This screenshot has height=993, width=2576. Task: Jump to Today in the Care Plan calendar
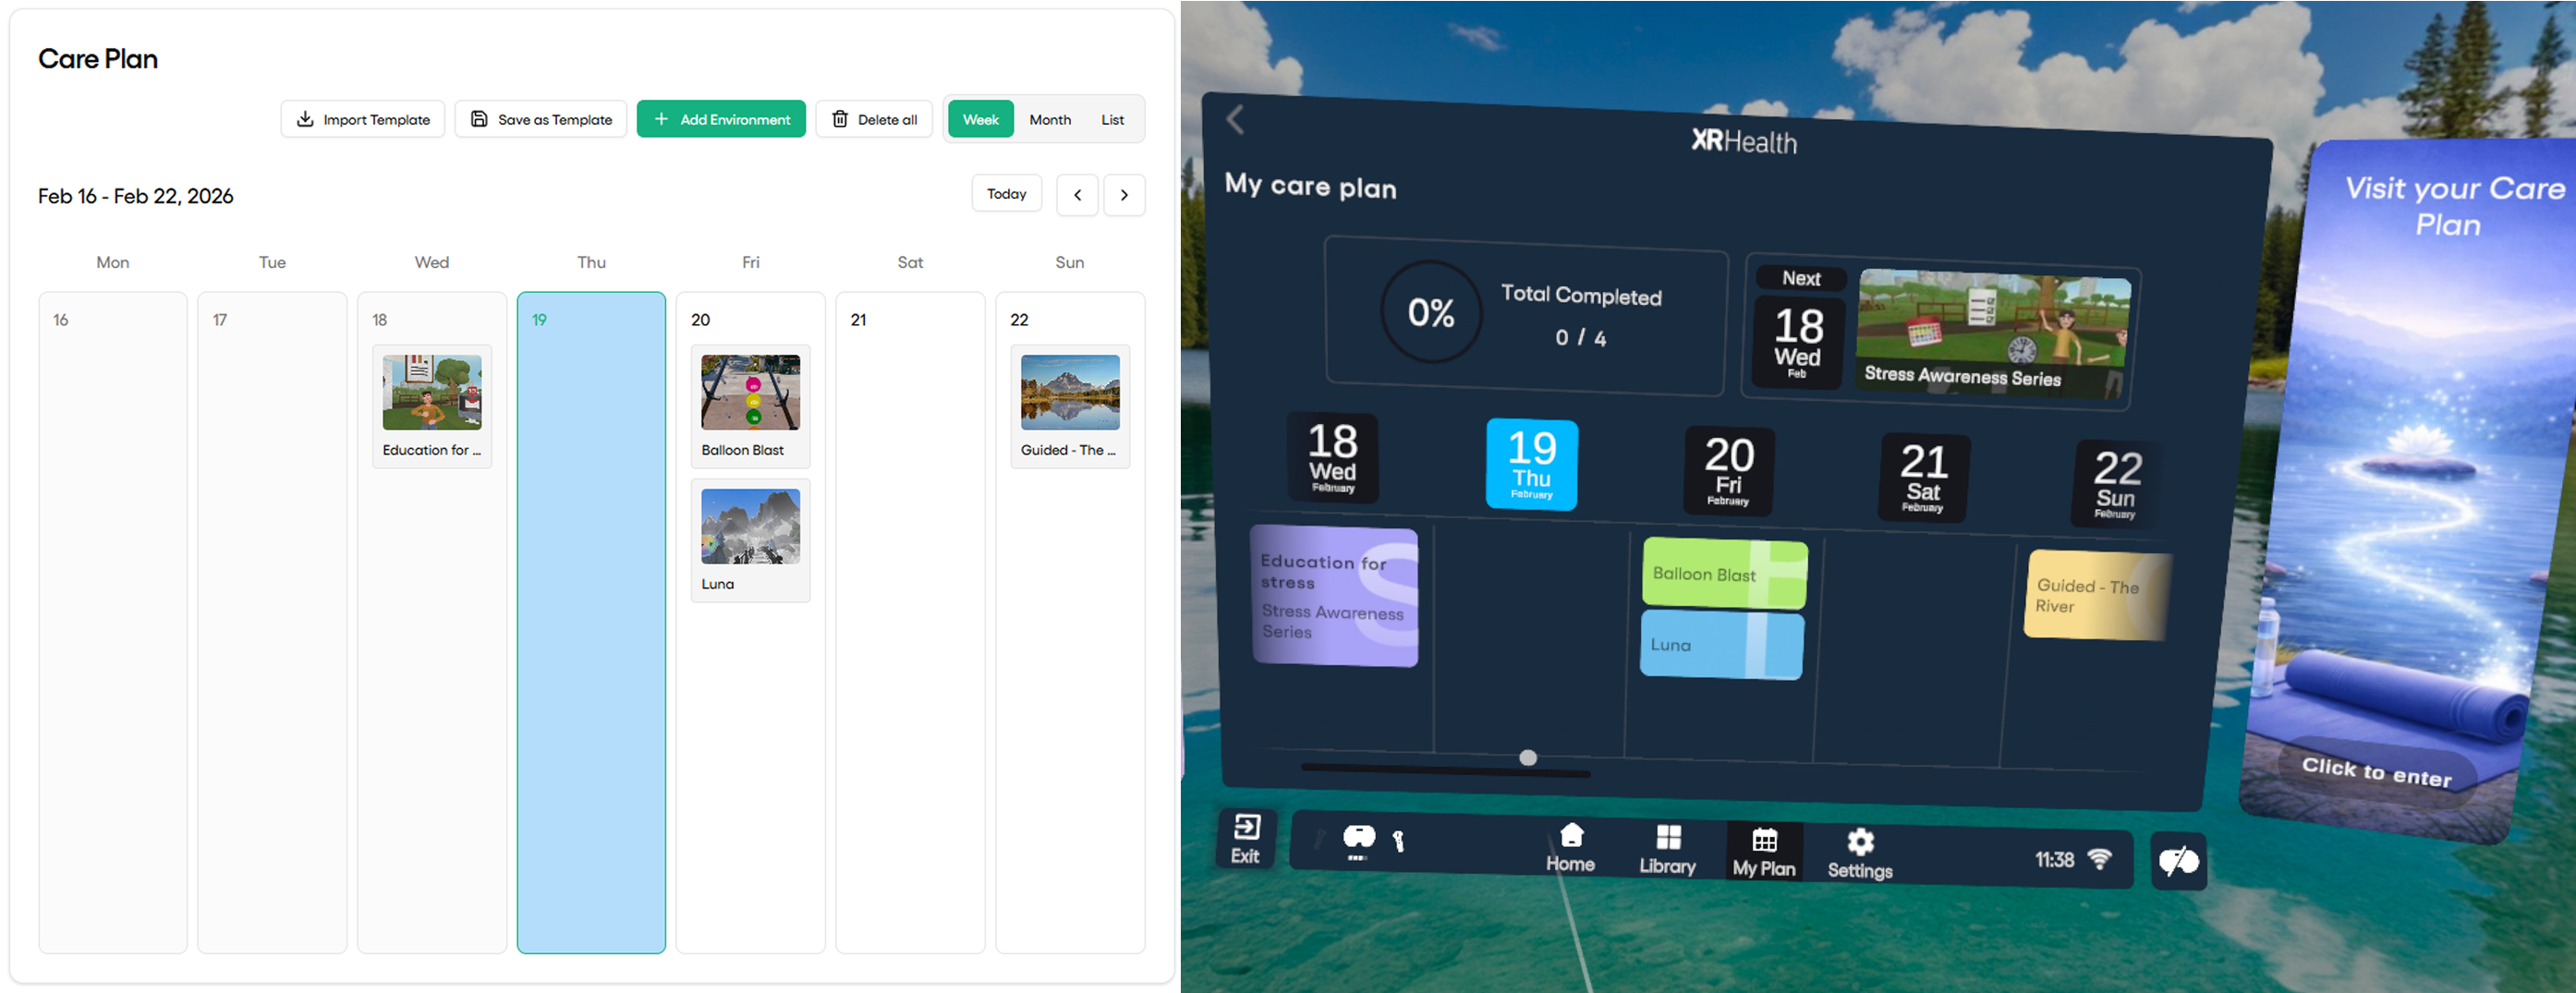[x=1007, y=194]
